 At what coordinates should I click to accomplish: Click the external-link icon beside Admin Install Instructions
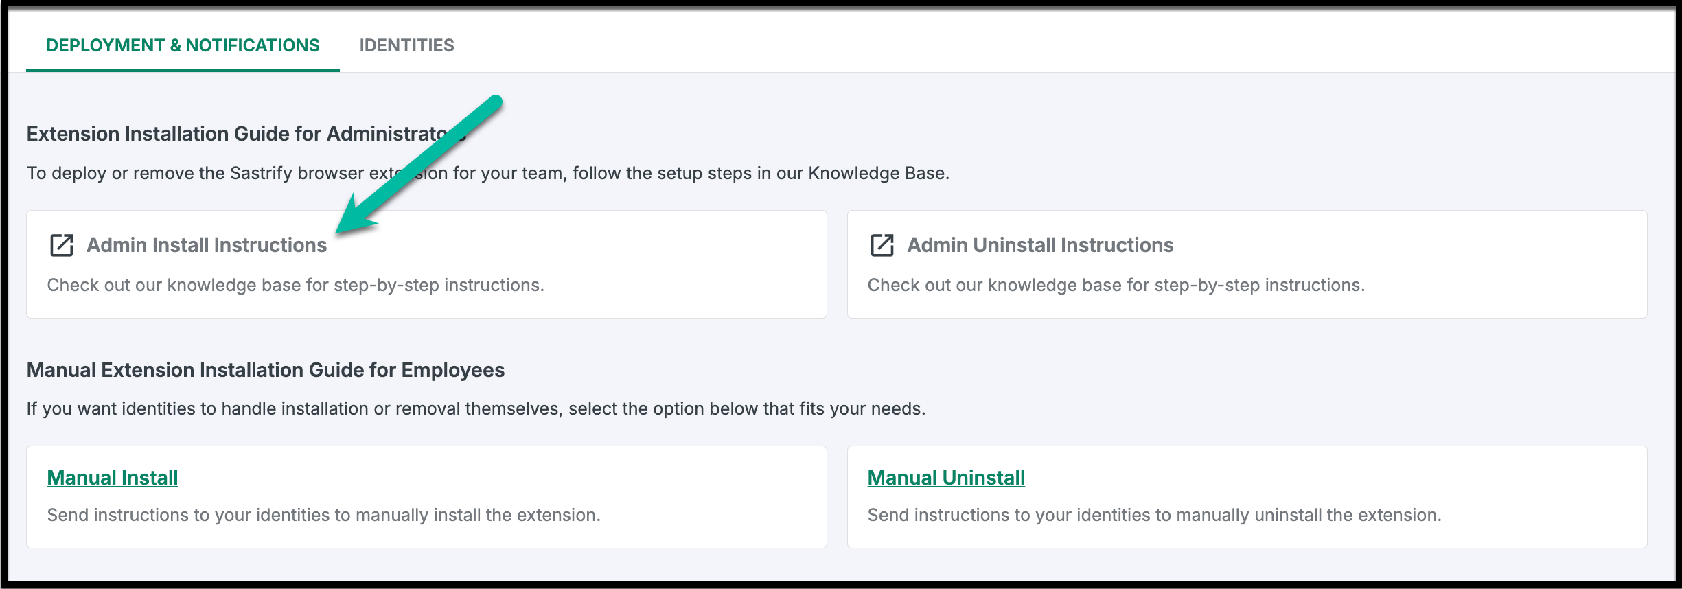point(62,245)
